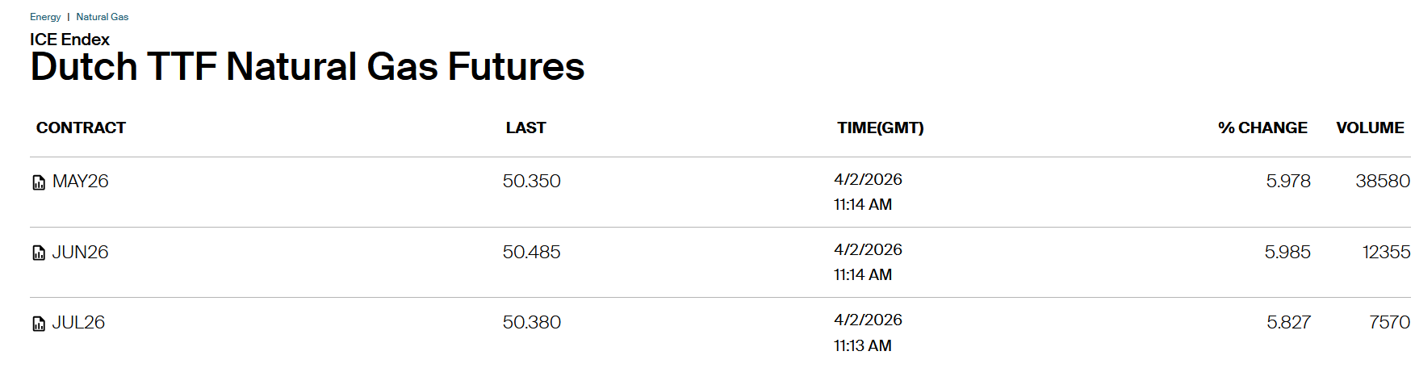Screen dimensions: 1415x368
Task: Click MAY26 volume value 38580
Action: (x=1382, y=182)
